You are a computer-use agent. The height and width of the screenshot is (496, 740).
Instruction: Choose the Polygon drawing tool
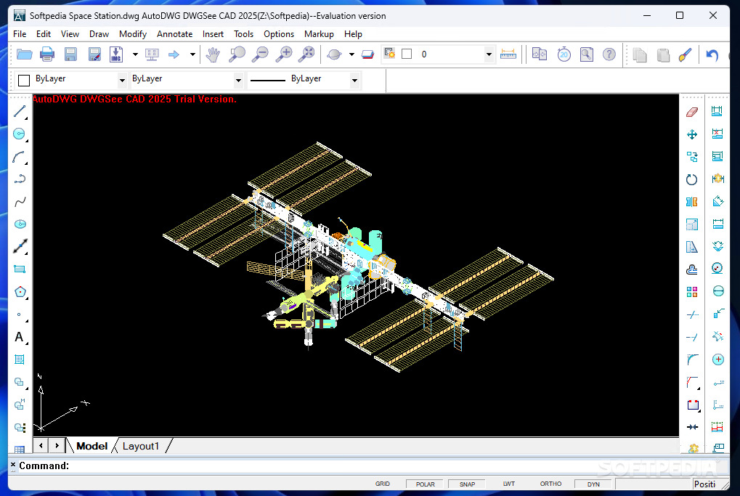20,291
